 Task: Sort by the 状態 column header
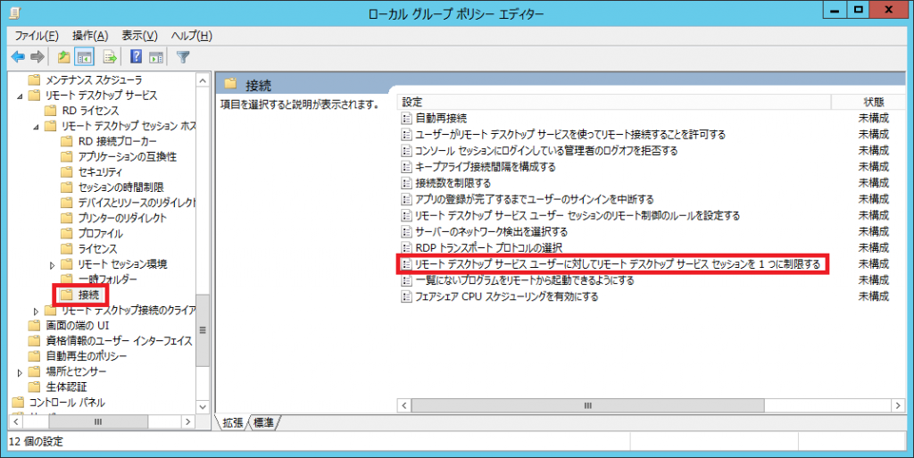pos(868,102)
